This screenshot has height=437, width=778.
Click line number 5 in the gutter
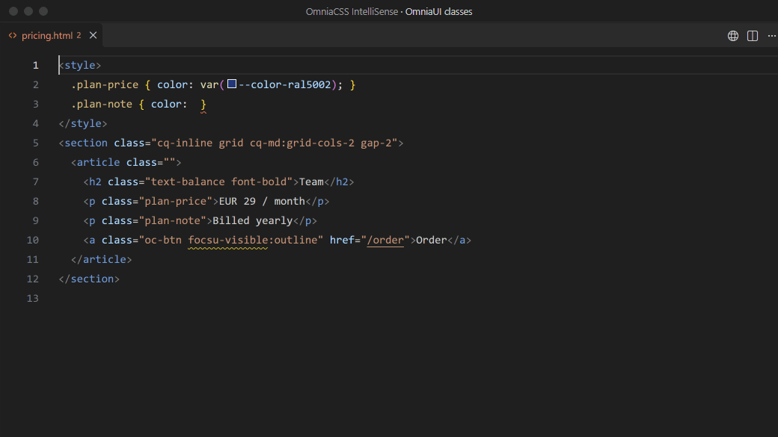click(35, 143)
